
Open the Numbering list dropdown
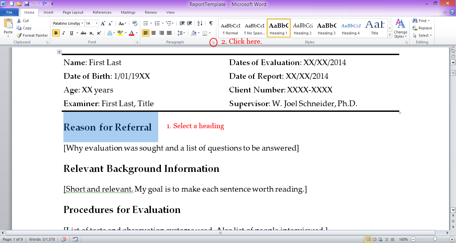point(163,23)
